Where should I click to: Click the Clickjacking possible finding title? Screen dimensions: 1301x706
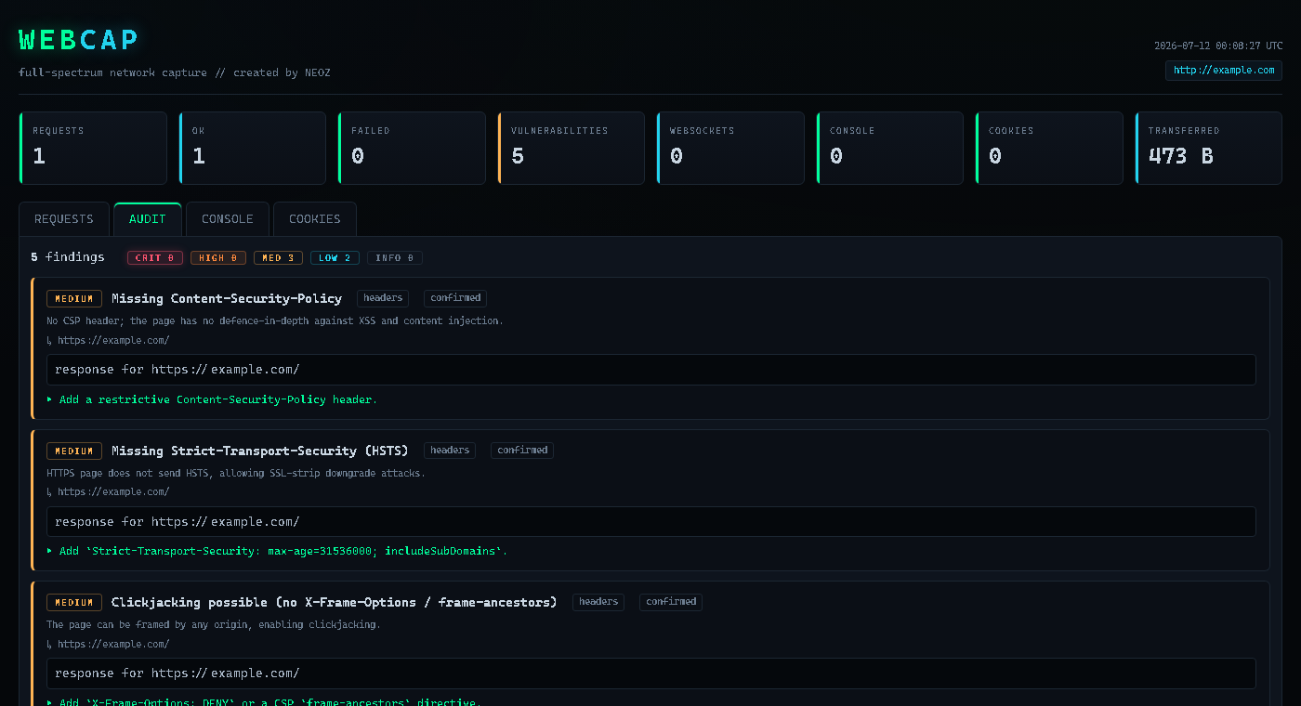(x=335, y=602)
